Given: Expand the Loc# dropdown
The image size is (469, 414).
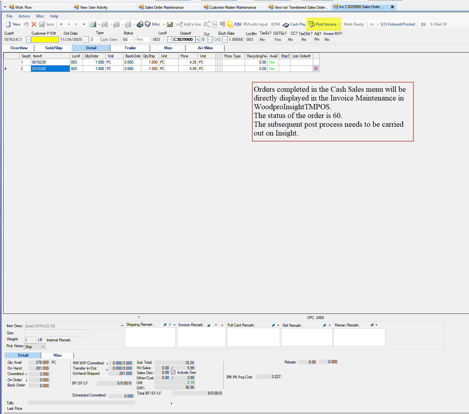Looking at the screenshot, I should click(170, 40).
